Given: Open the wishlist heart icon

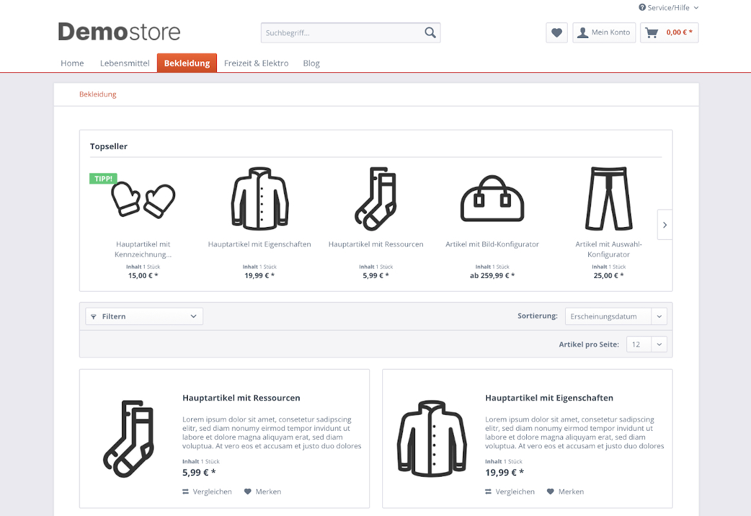Looking at the screenshot, I should pos(557,33).
